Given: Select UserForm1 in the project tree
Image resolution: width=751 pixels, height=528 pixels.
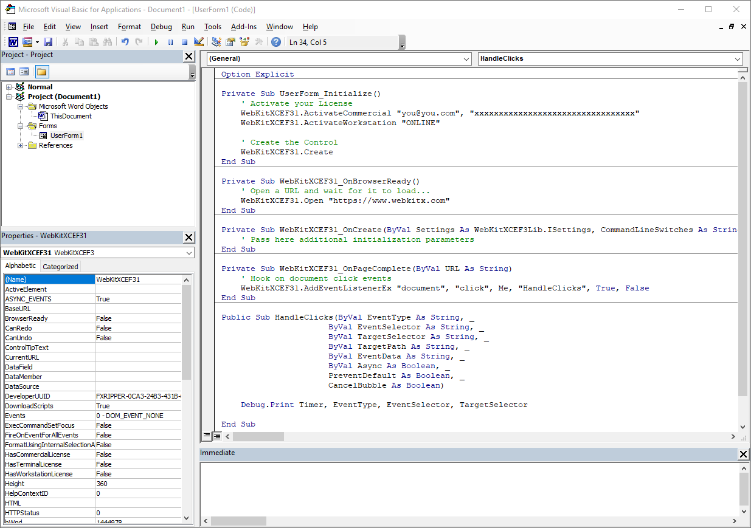Looking at the screenshot, I should click(x=67, y=135).
